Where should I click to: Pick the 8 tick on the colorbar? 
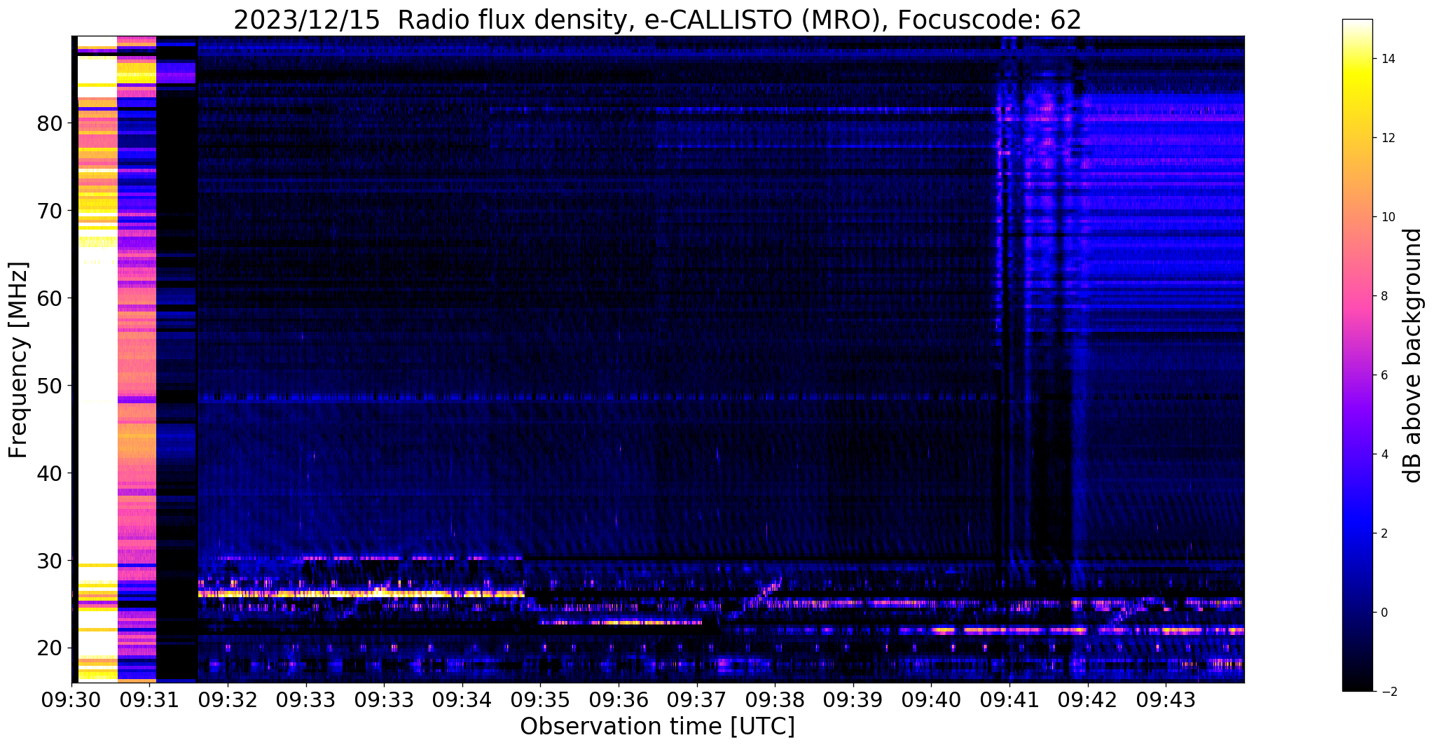[x=1384, y=296]
